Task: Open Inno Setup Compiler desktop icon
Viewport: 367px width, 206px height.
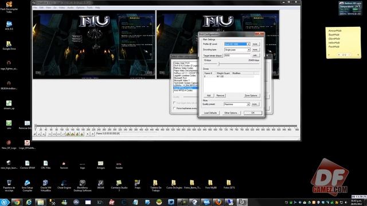Action: (28, 185)
